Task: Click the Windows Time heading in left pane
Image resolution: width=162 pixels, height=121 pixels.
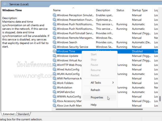Action: click(x=12, y=10)
